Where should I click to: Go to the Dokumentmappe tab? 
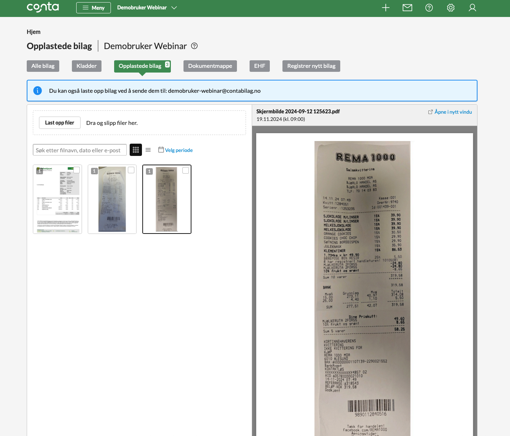210,66
